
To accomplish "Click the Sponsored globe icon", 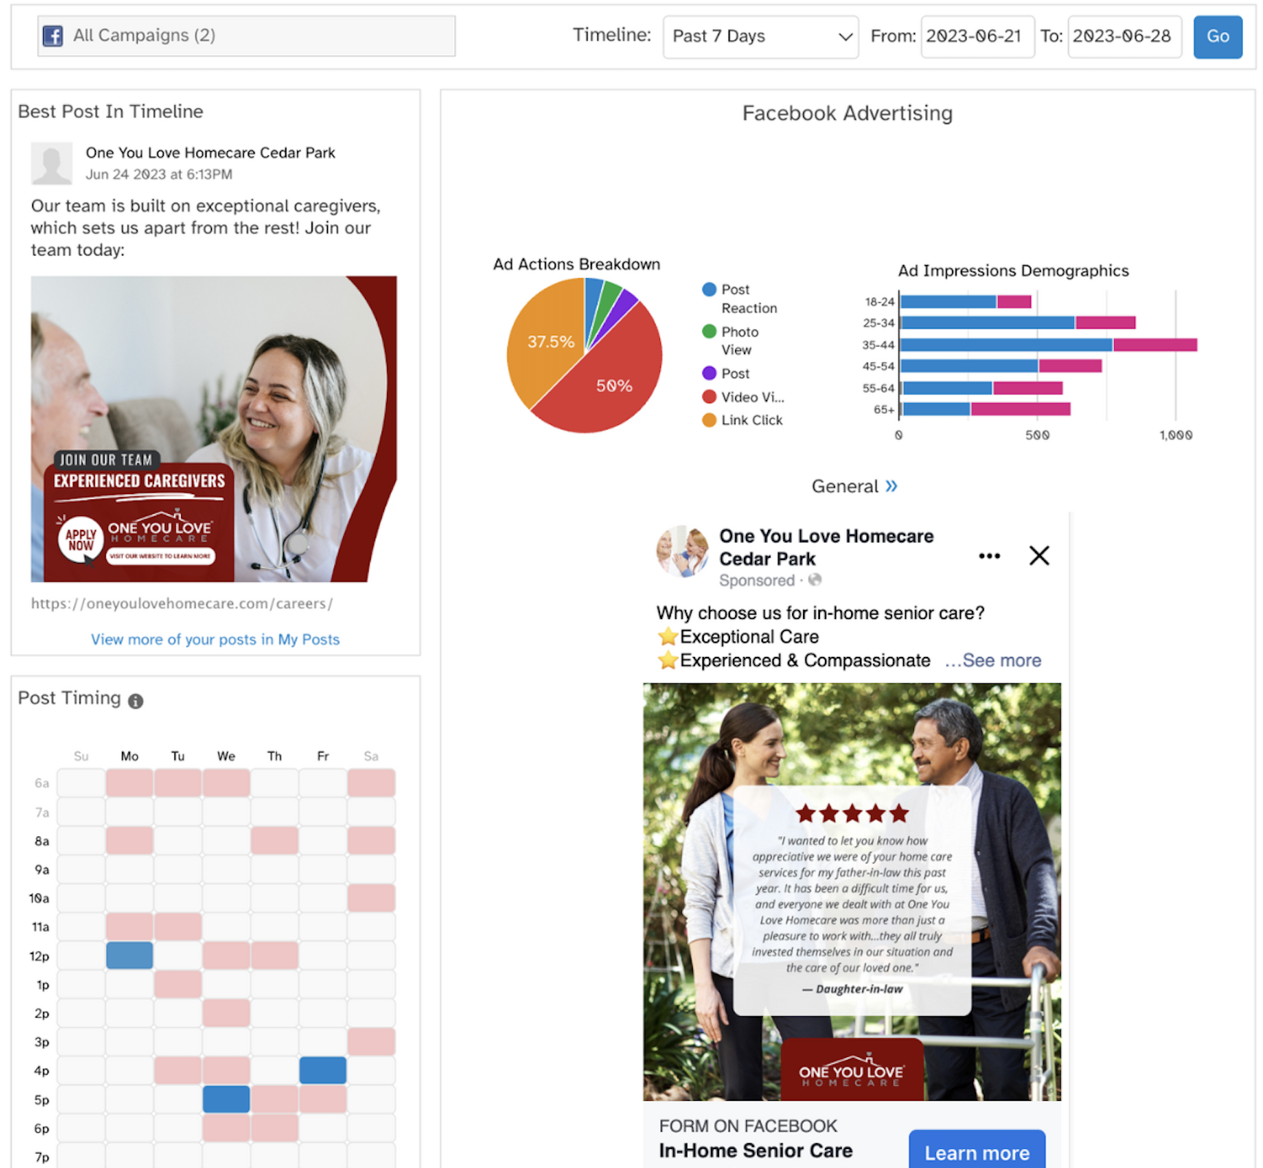I will pos(815,580).
